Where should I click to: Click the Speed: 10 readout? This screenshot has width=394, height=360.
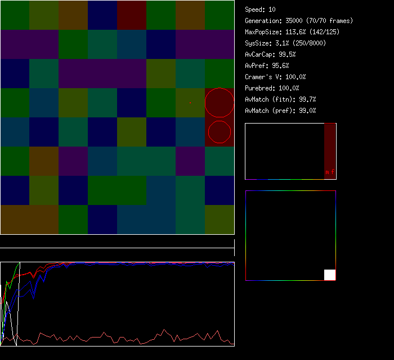[260, 10]
